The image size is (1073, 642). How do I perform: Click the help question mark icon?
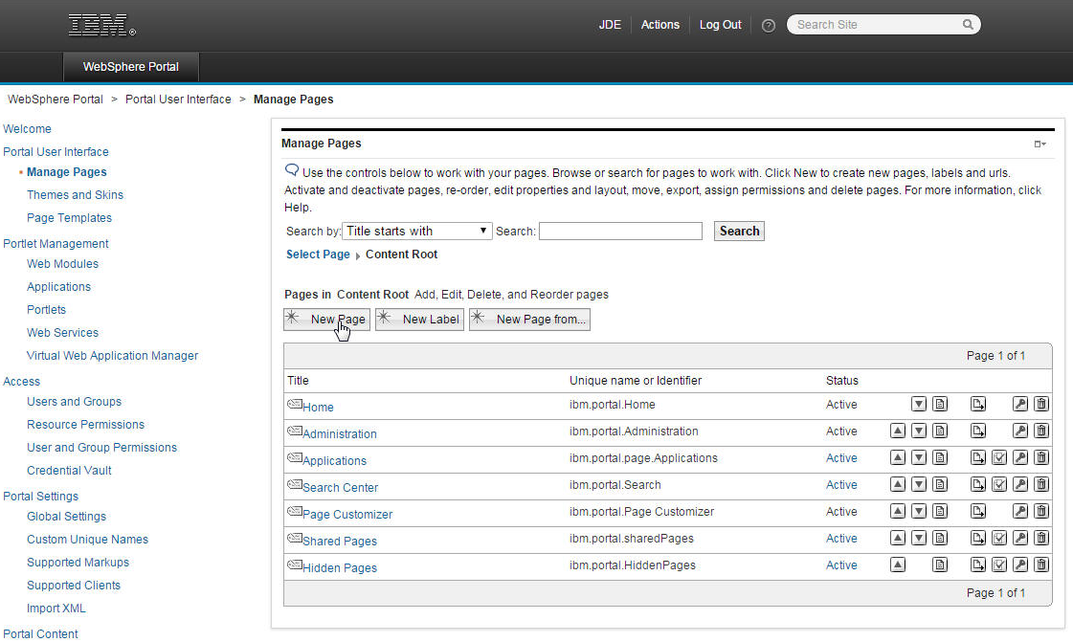pyautogui.click(x=768, y=25)
